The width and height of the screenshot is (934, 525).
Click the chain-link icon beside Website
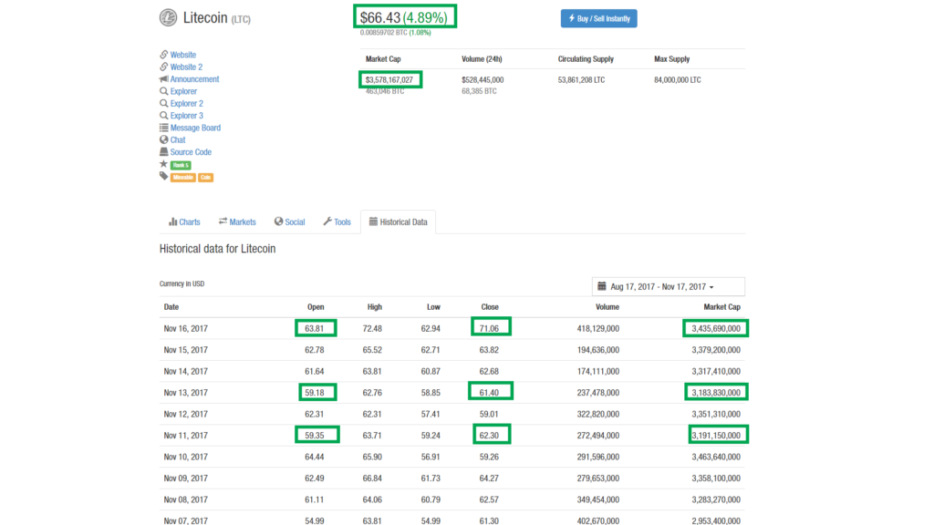coord(164,55)
